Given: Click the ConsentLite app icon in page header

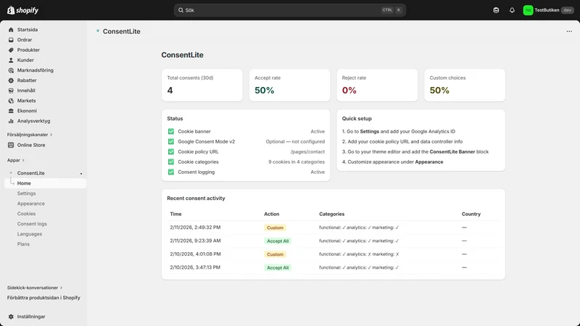Looking at the screenshot, I should pos(98,31).
